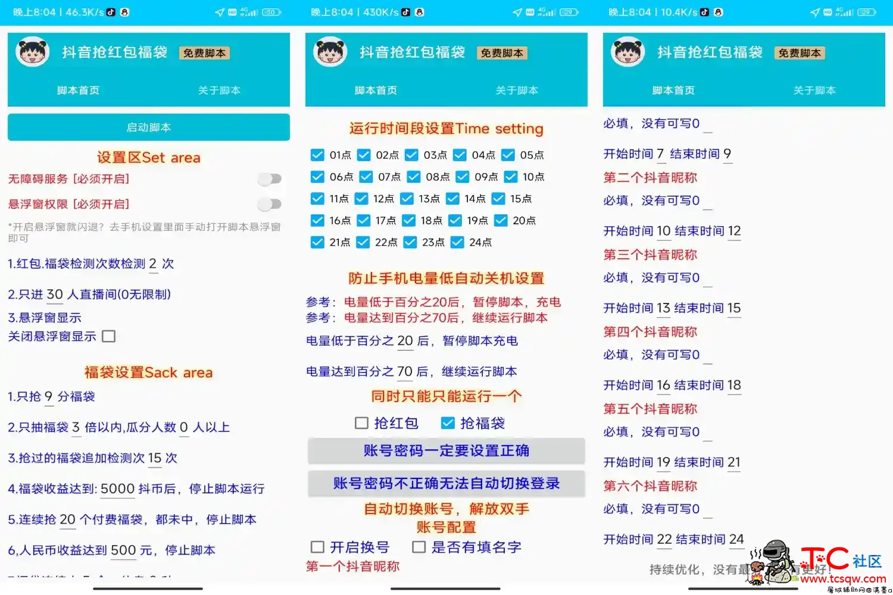Screen dimensions: 893x595
Task: Check the 开启换号 checkbox
Action: click(x=318, y=547)
